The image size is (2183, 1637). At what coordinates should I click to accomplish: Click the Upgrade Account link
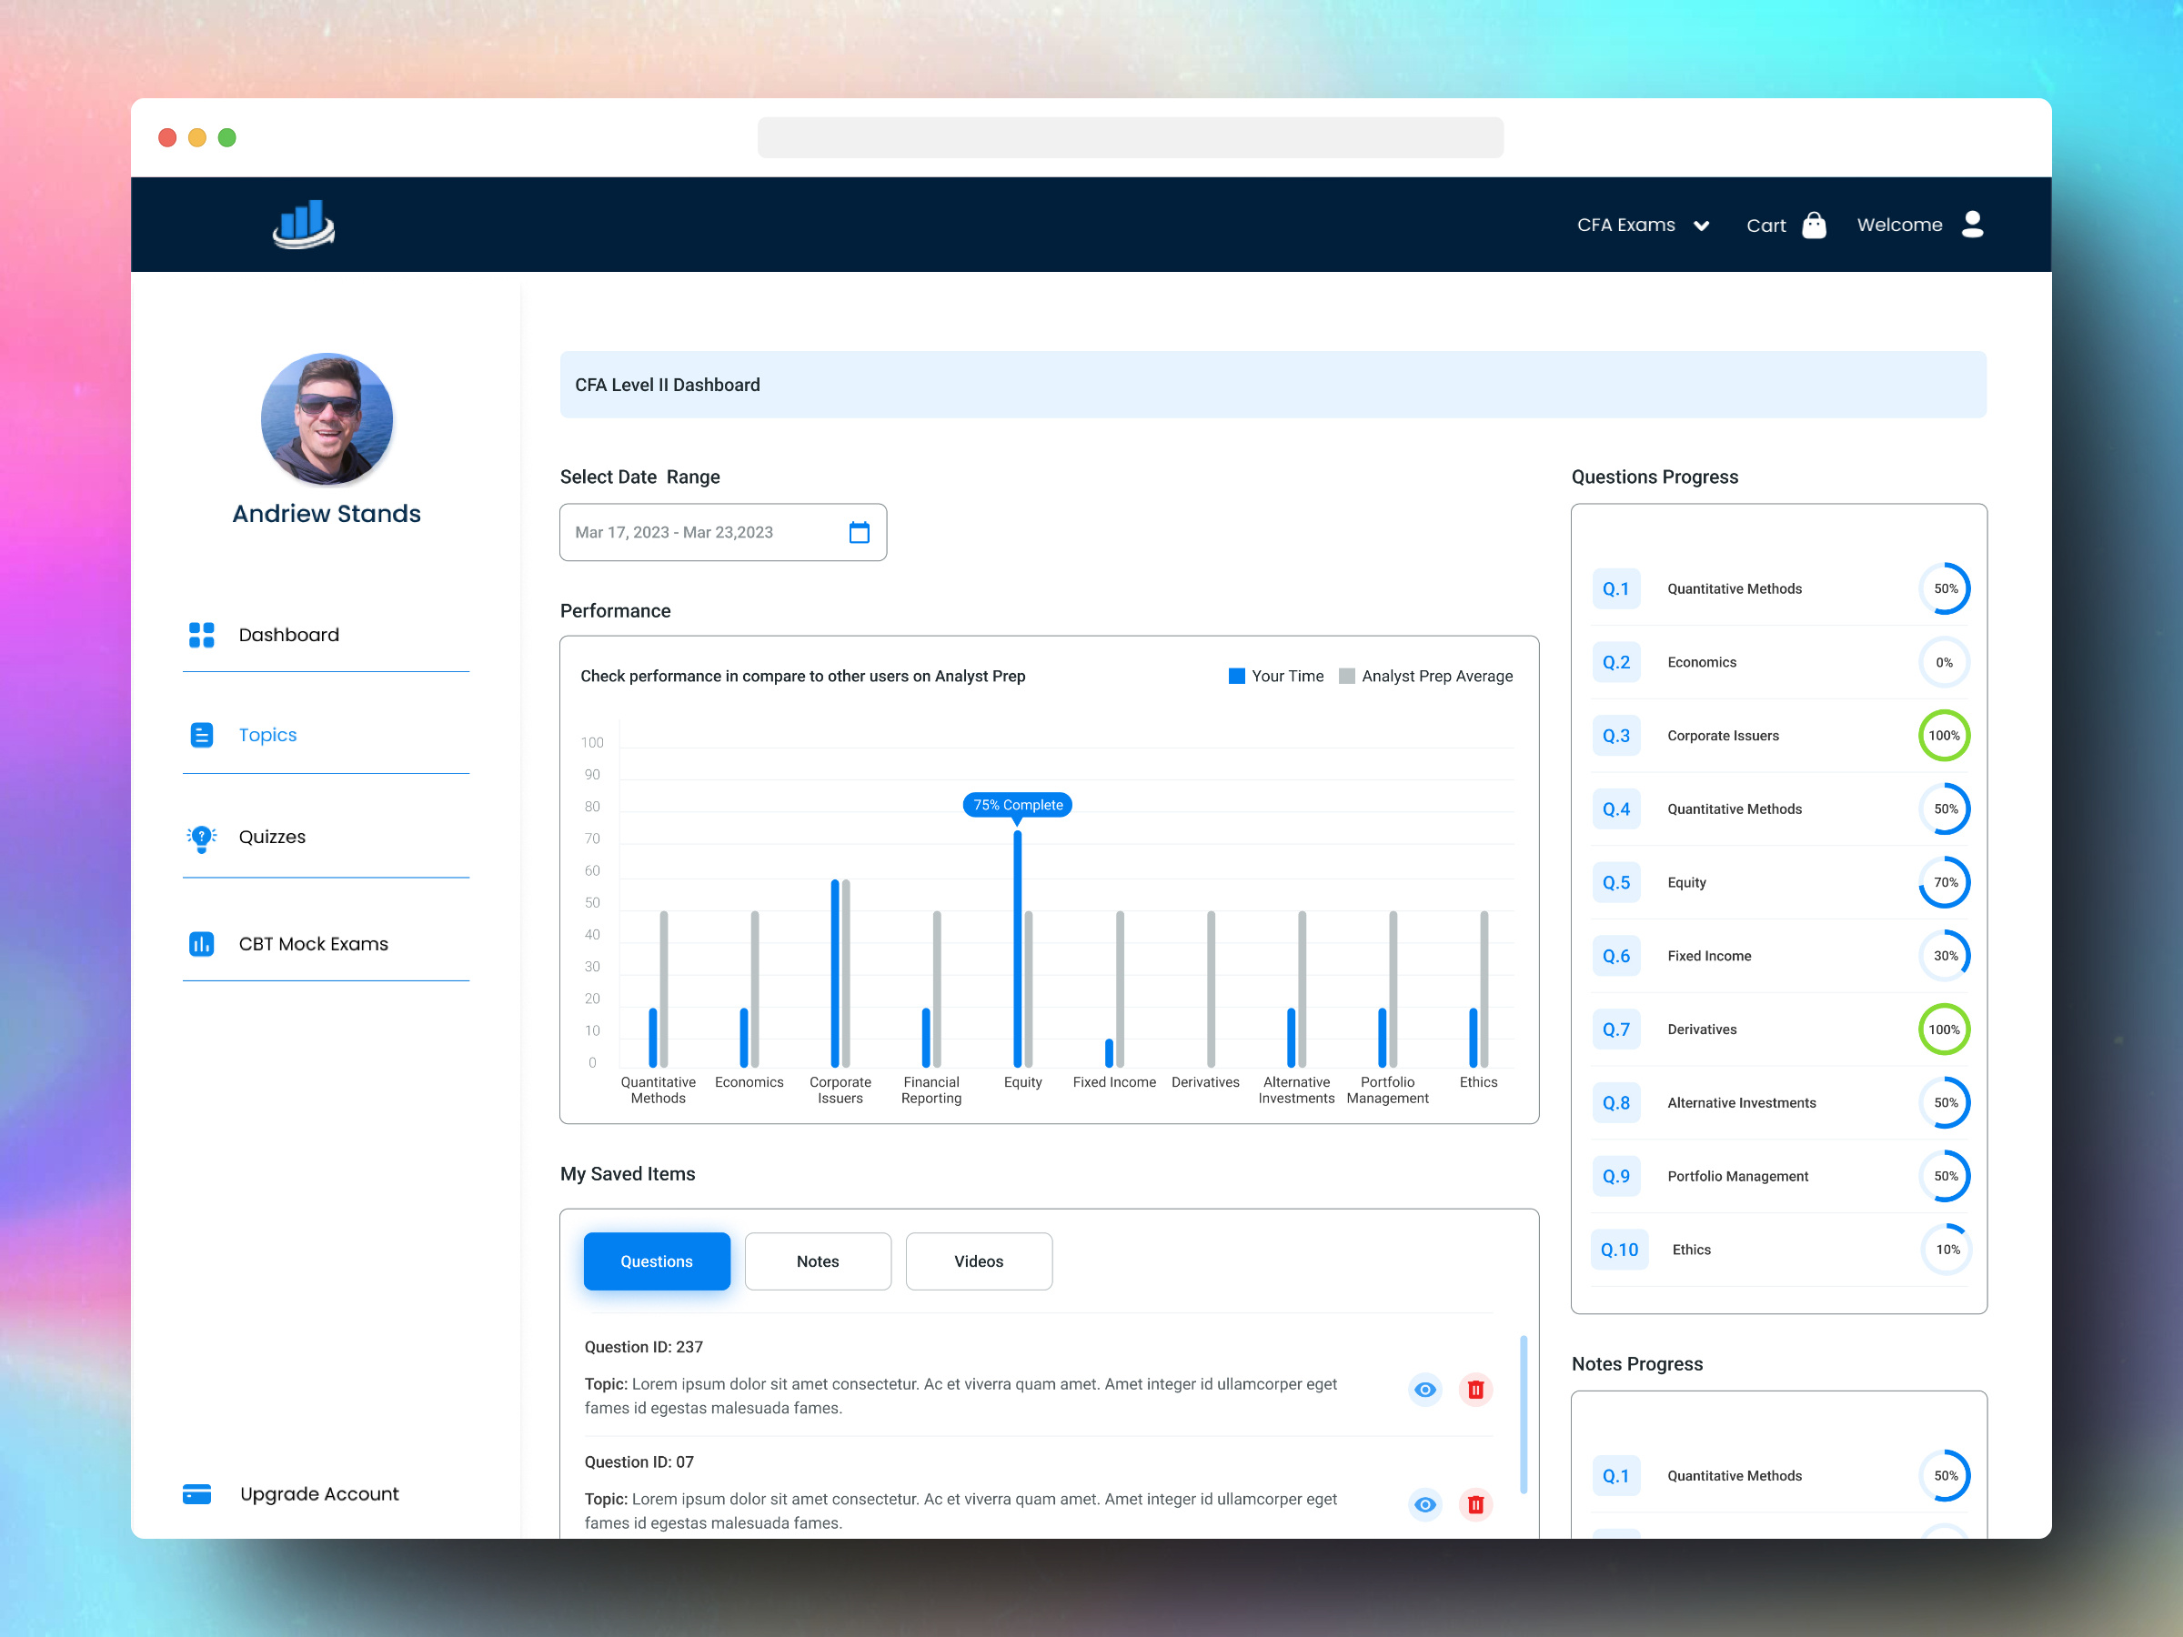point(318,1493)
